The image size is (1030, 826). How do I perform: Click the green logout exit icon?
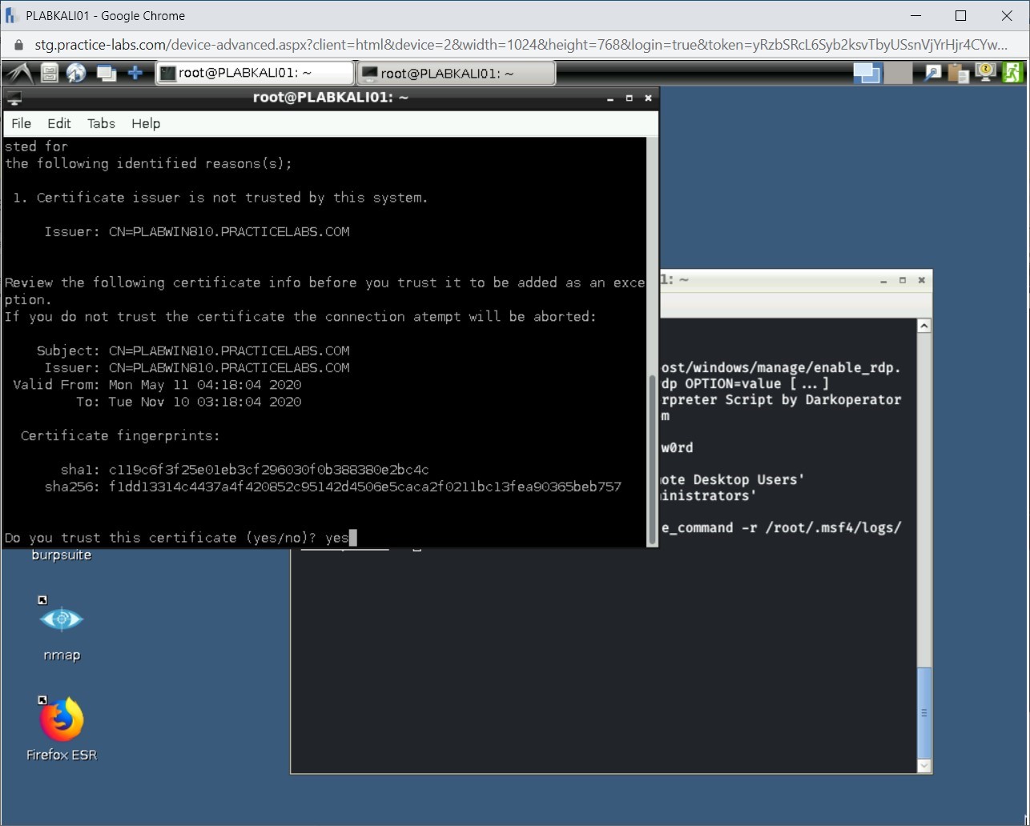pyautogui.click(x=1012, y=72)
